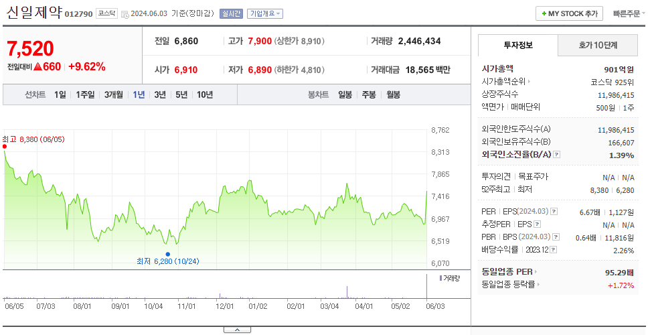Collapse chart with bottom up-chevron handle
Image resolution: width=648 pixels, height=335 pixels.
(237, 330)
